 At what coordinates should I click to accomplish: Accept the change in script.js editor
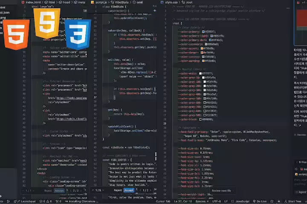(x=129, y=190)
